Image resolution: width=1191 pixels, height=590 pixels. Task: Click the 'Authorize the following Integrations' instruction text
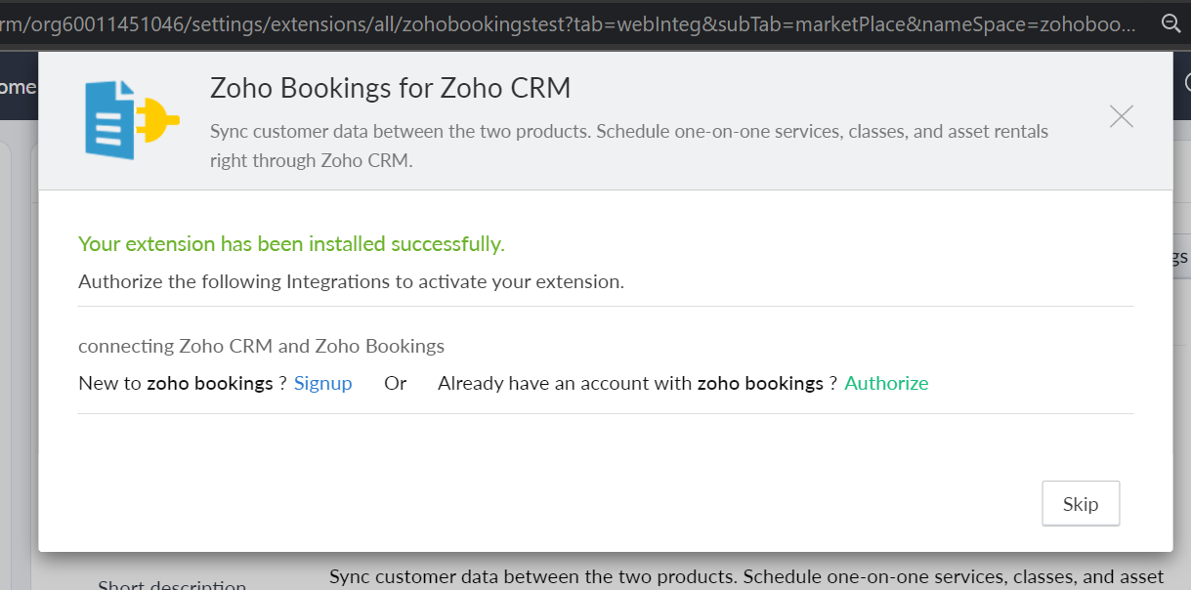pyautogui.click(x=351, y=282)
